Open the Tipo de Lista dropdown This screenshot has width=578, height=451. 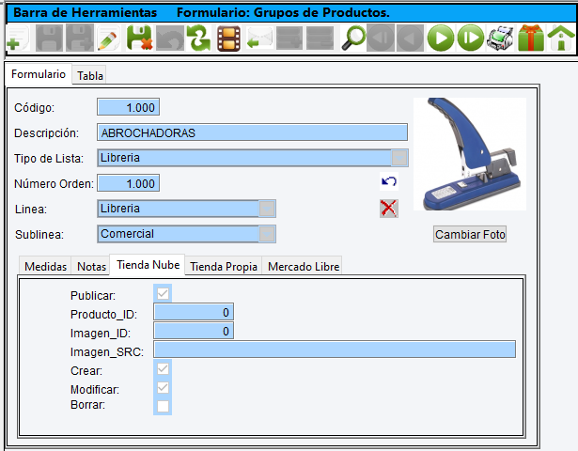pos(399,158)
